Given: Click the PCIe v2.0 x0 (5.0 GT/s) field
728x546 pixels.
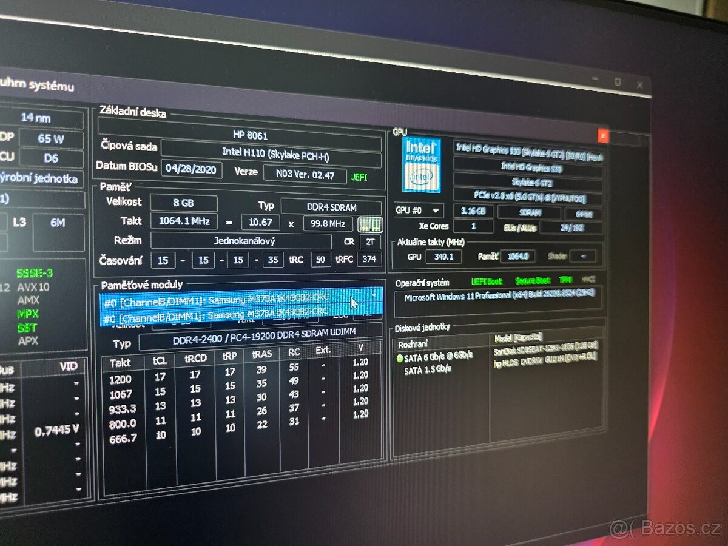Looking at the screenshot, I should click(528, 197).
